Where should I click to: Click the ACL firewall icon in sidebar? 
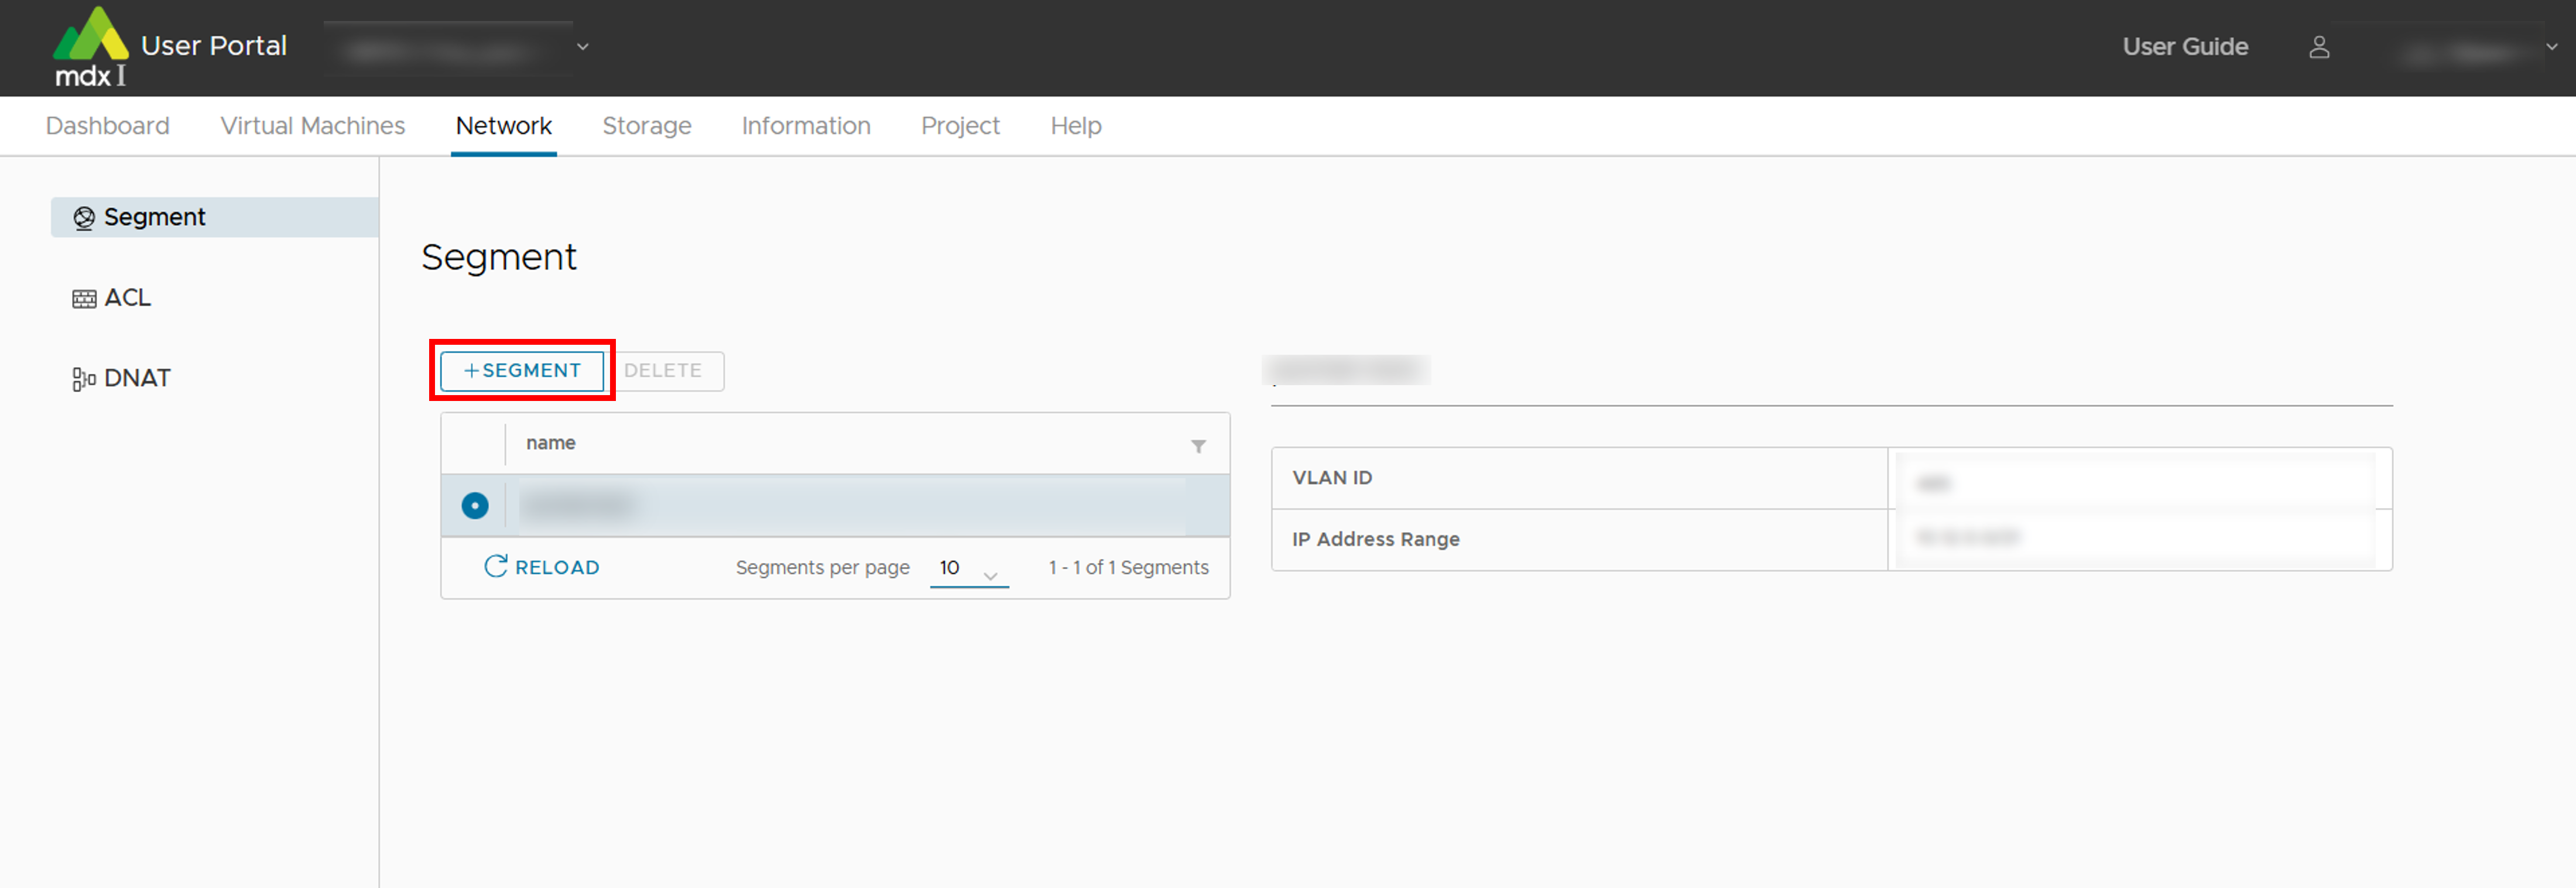(84, 299)
